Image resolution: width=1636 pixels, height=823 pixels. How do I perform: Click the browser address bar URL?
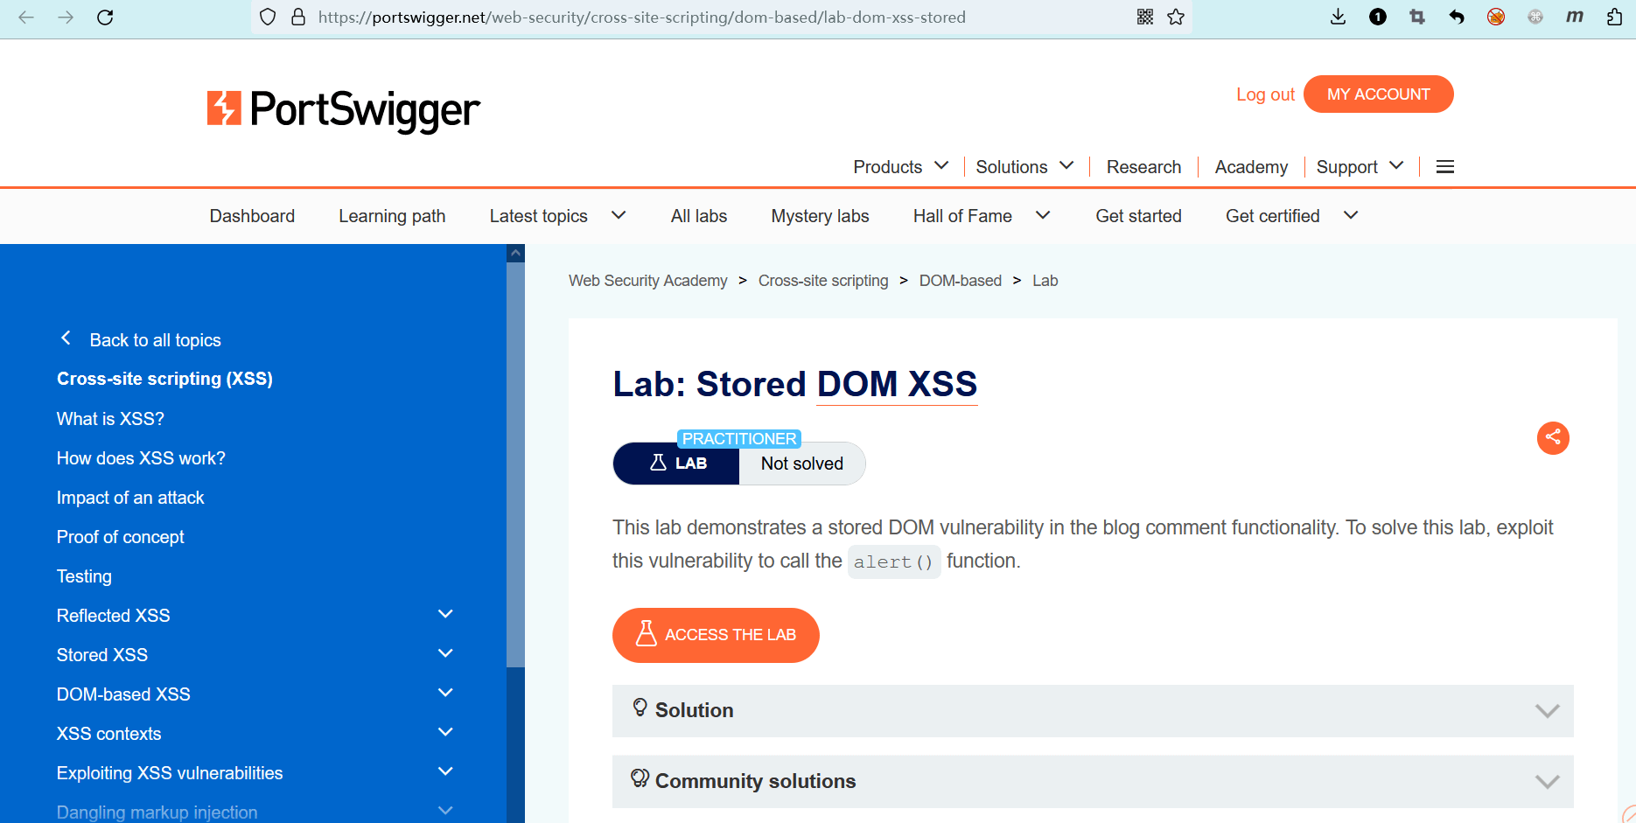642,17
